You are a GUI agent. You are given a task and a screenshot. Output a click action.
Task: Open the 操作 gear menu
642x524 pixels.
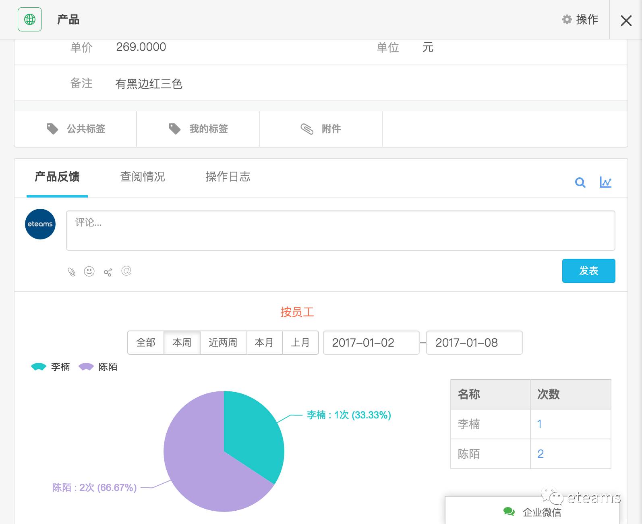tap(580, 19)
